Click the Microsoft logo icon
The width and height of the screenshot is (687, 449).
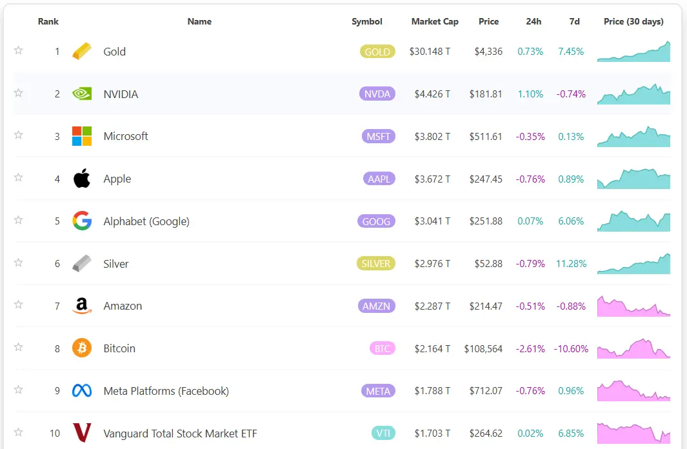(82, 136)
